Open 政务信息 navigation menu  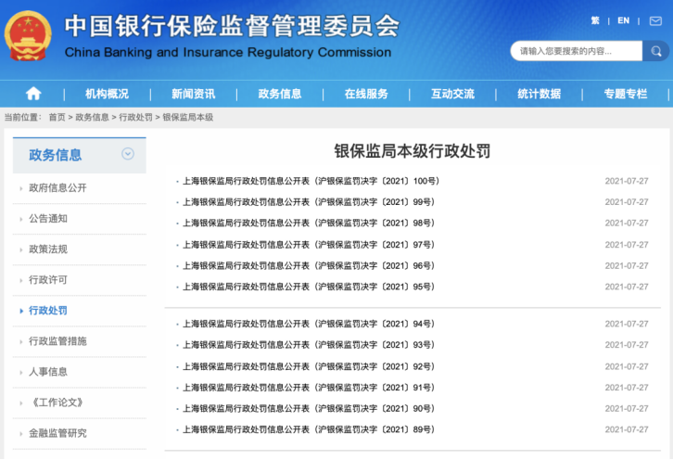click(280, 94)
